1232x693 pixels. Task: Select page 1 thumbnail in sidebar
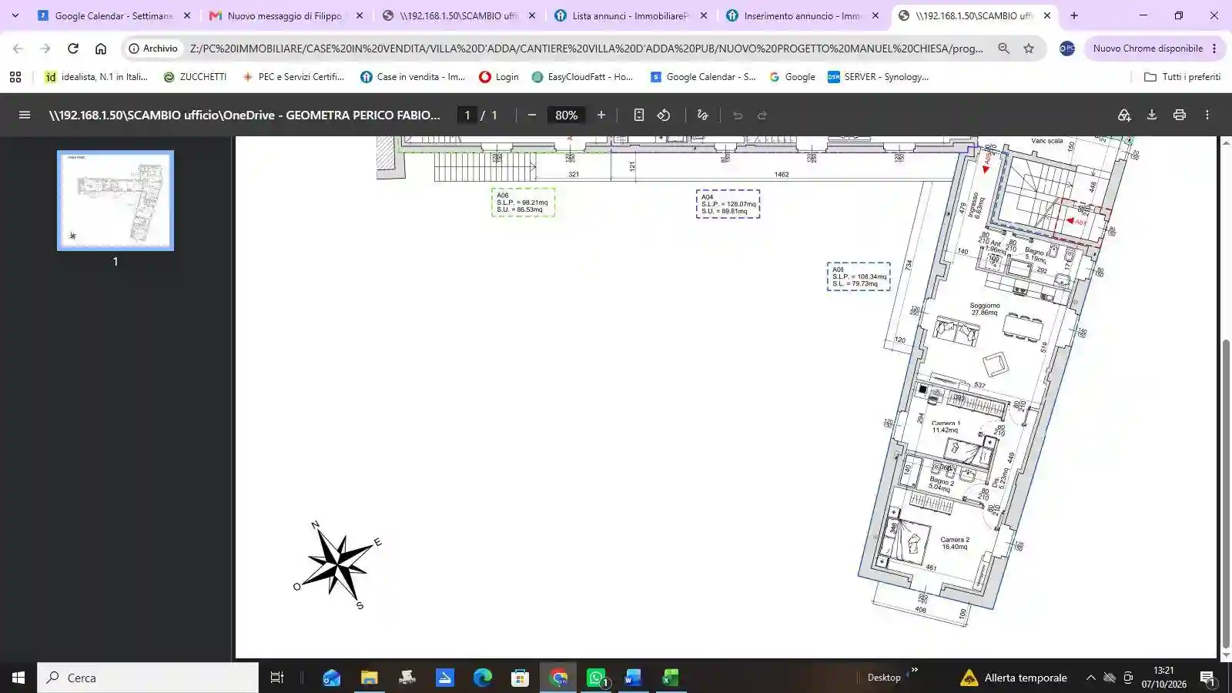(115, 200)
